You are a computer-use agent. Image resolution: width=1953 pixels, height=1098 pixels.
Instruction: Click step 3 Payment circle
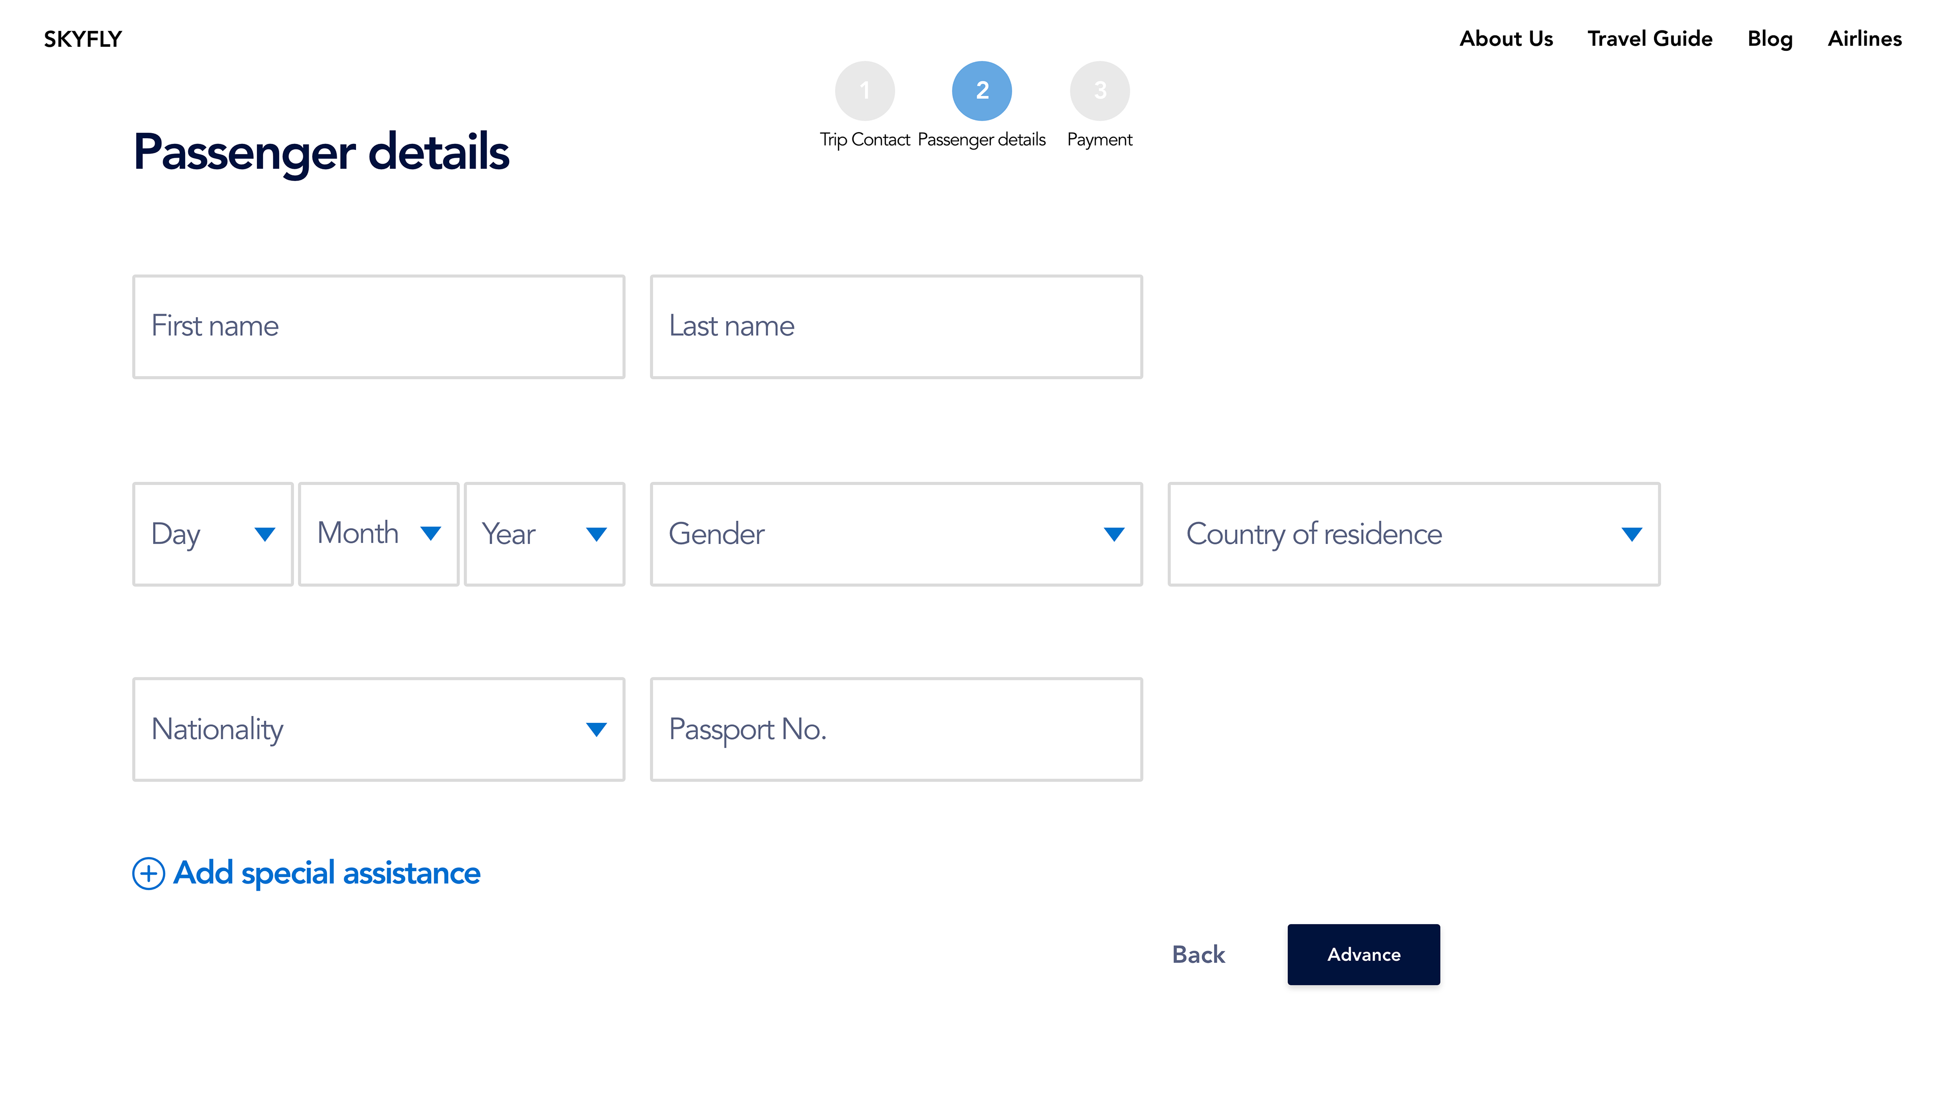(x=1099, y=91)
